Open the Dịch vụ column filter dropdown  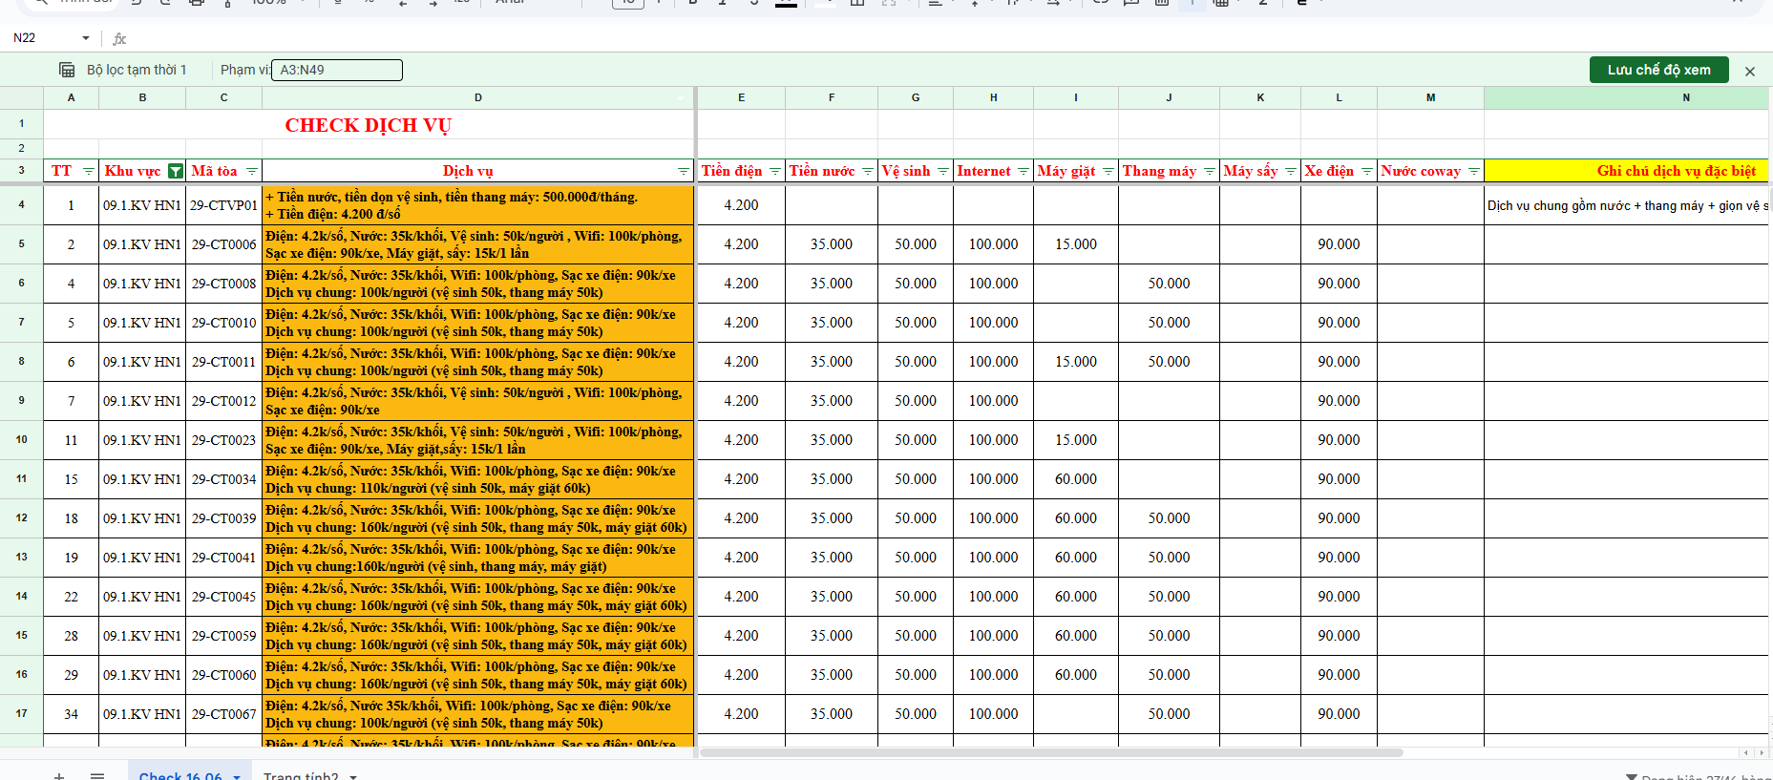tap(684, 171)
